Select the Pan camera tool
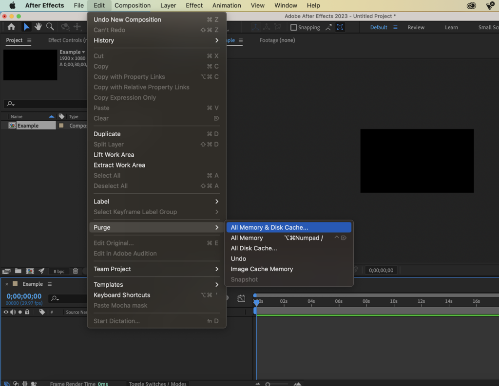 coord(77,27)
